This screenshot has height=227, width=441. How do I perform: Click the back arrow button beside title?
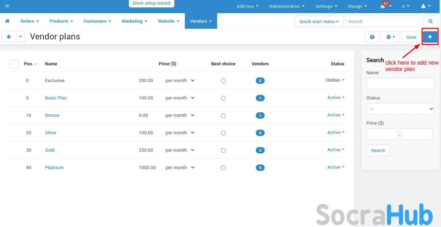point(9,37)
